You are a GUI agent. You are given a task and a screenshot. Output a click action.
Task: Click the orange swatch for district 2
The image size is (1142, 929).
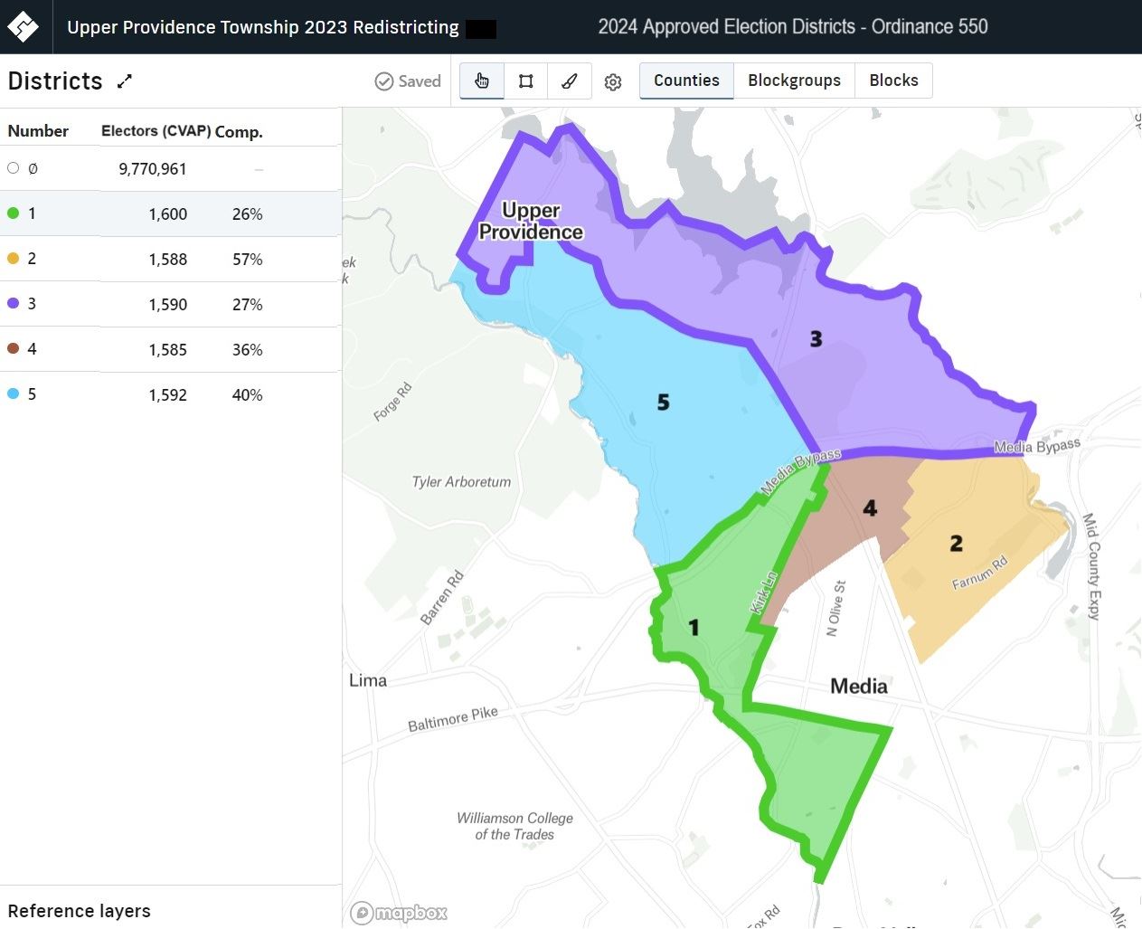[13, 258]
